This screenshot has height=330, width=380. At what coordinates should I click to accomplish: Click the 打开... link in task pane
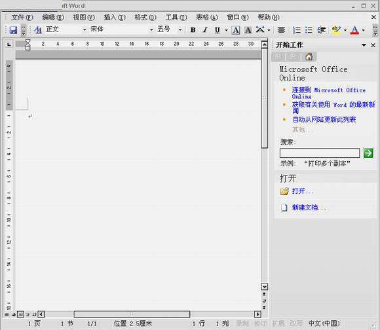click(303, 191)
